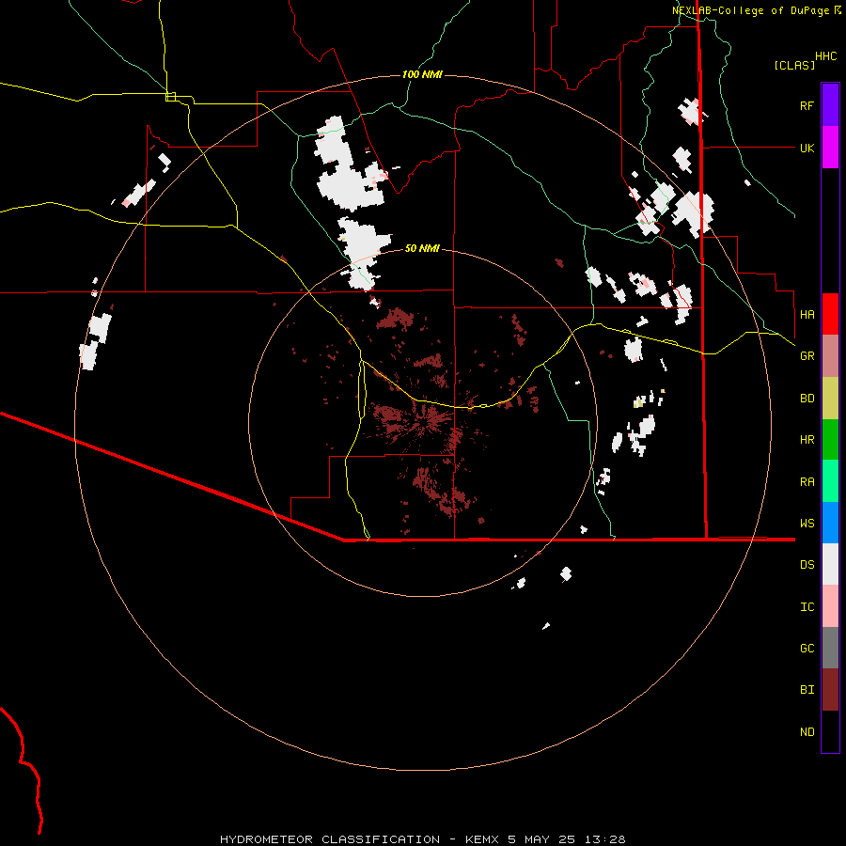Click the DS legend label
Image resolution: width=846 pixels, height=846 pixels.
pos(807,565)
